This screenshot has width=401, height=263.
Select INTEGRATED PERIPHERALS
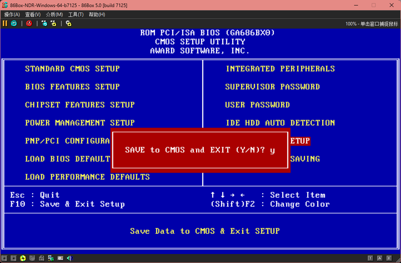tap(280, 68)
